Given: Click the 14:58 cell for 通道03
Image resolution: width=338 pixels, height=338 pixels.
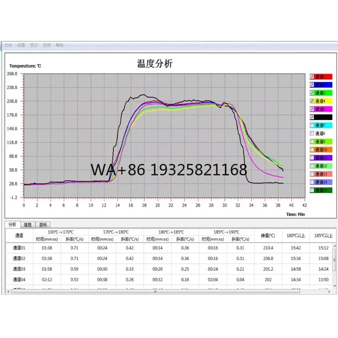Looking at the screenshot, I should click(296, 269).
